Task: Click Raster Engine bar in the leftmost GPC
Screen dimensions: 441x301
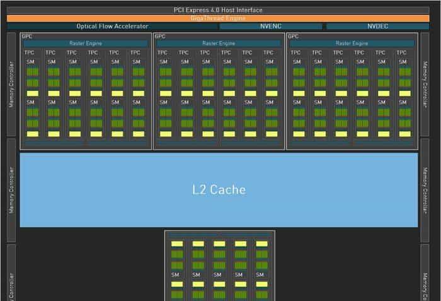Action: 86,44
